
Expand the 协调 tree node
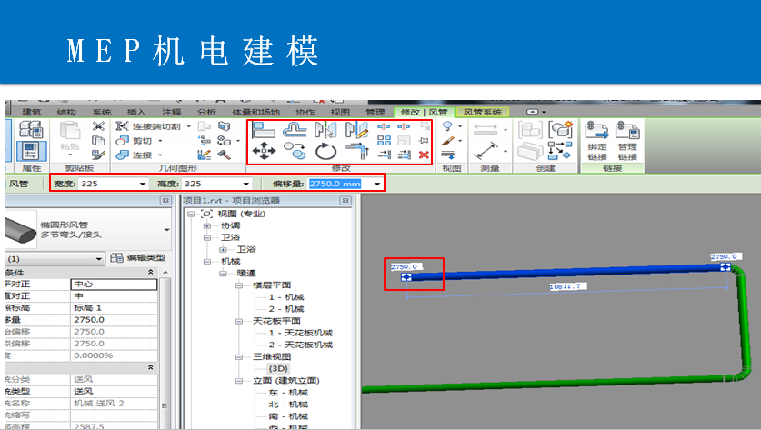(x=207, y=225)
